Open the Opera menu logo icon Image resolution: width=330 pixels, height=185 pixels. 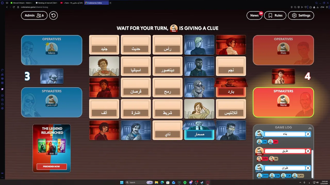2,3
